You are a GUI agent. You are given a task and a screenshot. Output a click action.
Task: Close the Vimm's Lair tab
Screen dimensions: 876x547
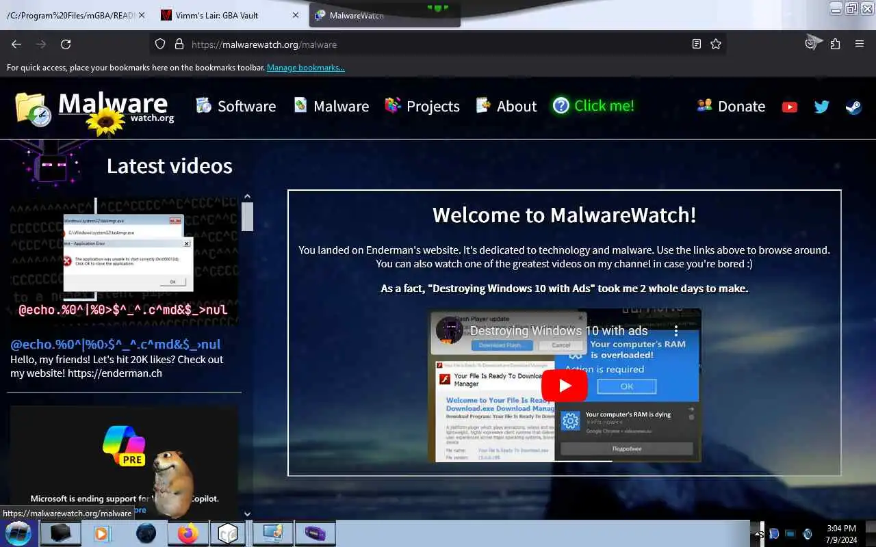click(295, 15)
